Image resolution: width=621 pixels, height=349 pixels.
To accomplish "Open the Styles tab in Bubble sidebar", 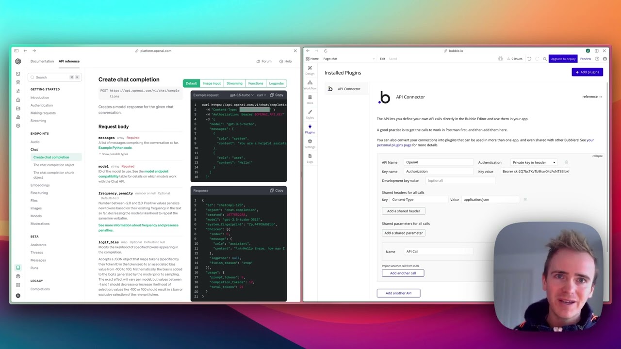I will coord(310,114).
